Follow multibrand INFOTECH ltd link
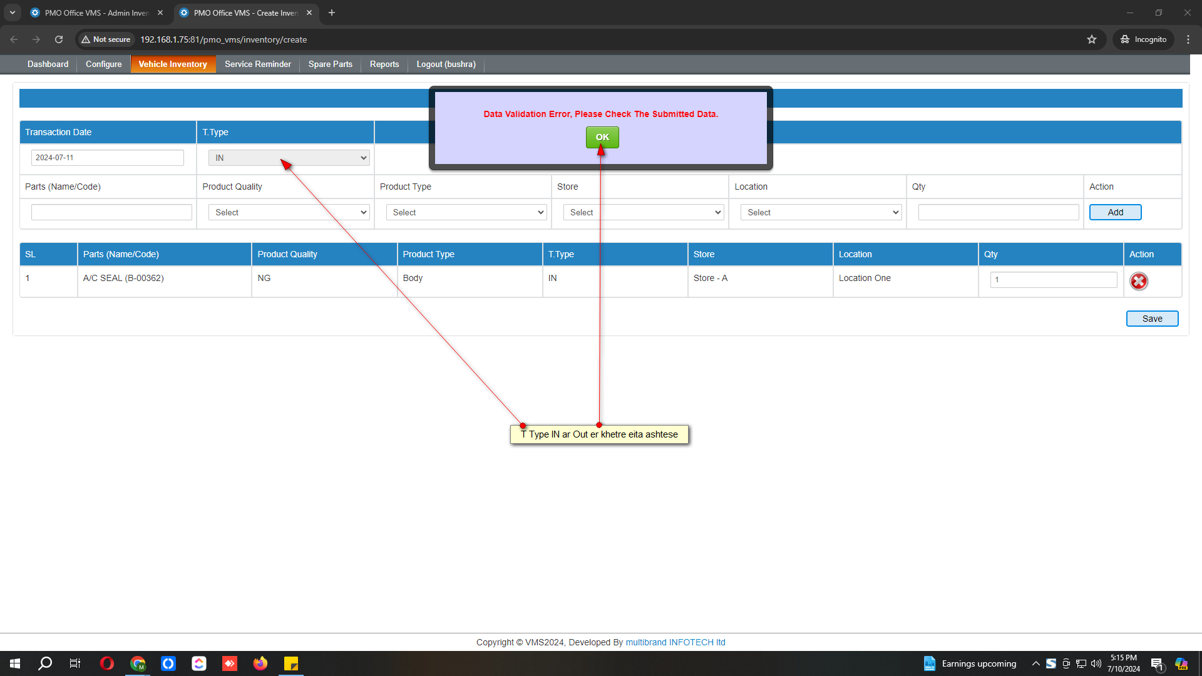 click(x=675, y=642)
